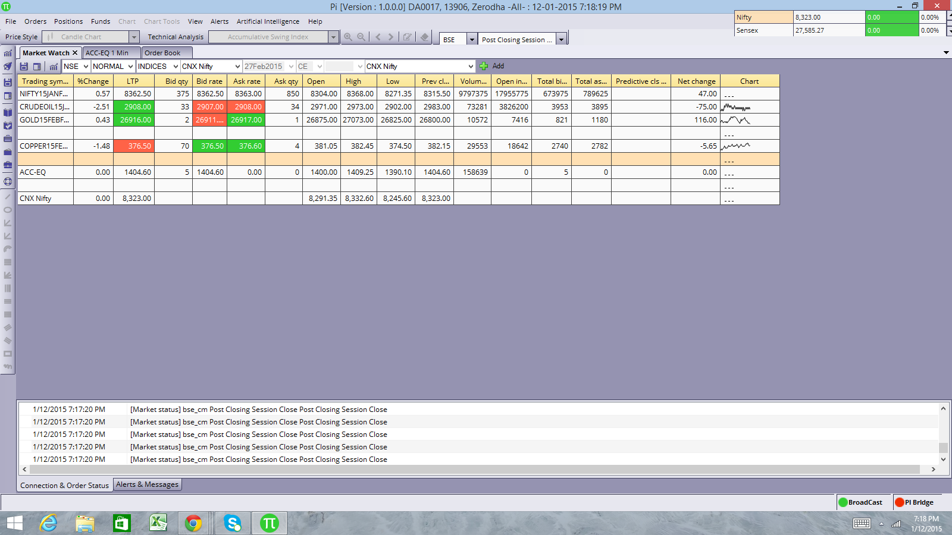Open Excel from the taskbar
Image resolution: width=952 pixels, height=535 pixels.
pyautogui.click(x=158, y=523)
